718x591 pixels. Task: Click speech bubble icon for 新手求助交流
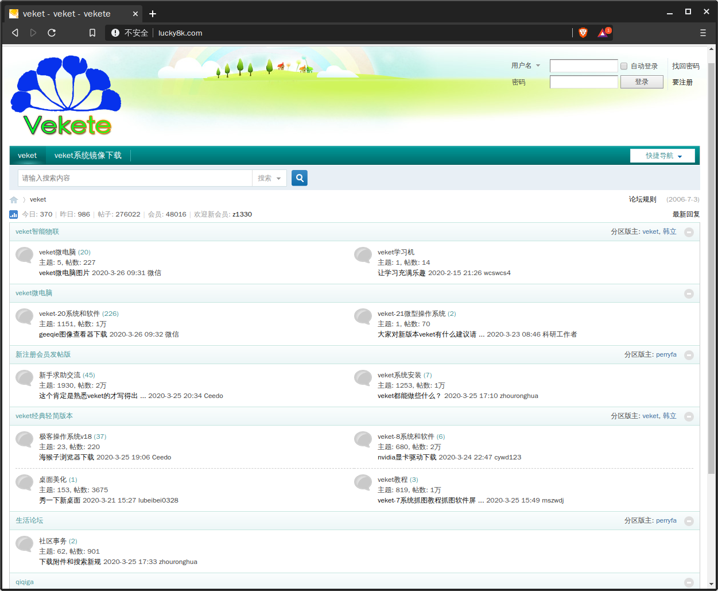pyautogui.click(x=24, y=377)
